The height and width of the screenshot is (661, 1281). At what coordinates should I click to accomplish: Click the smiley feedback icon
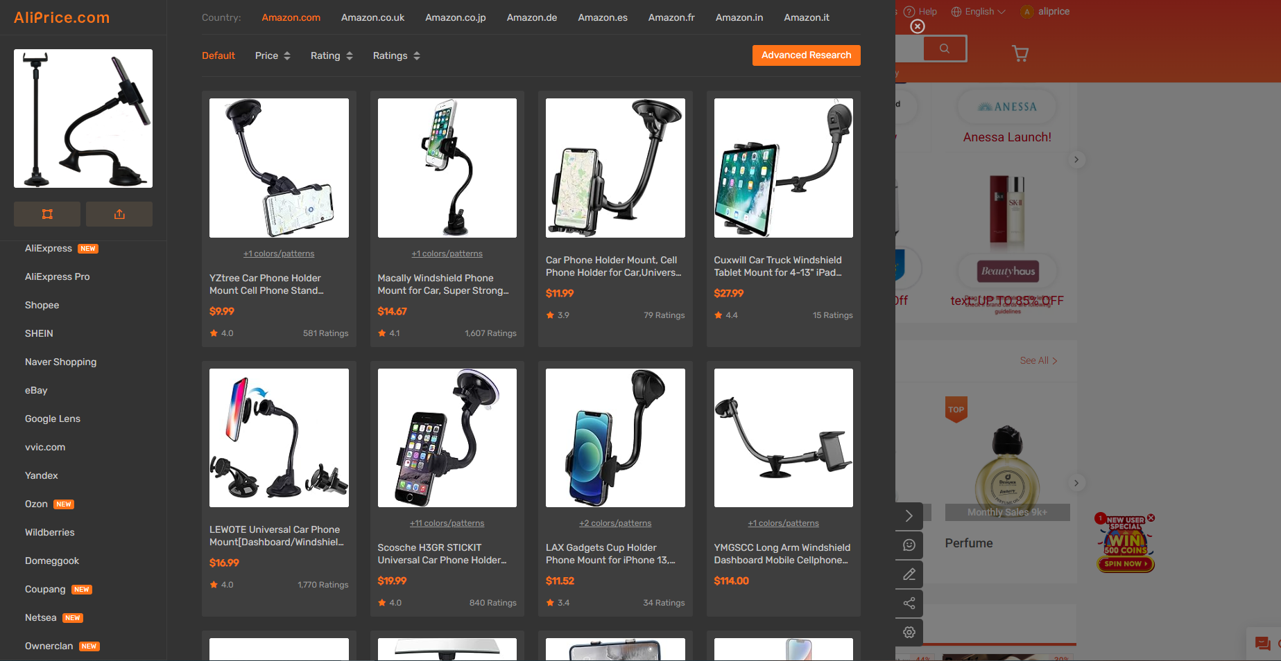[x=909, y=545]
